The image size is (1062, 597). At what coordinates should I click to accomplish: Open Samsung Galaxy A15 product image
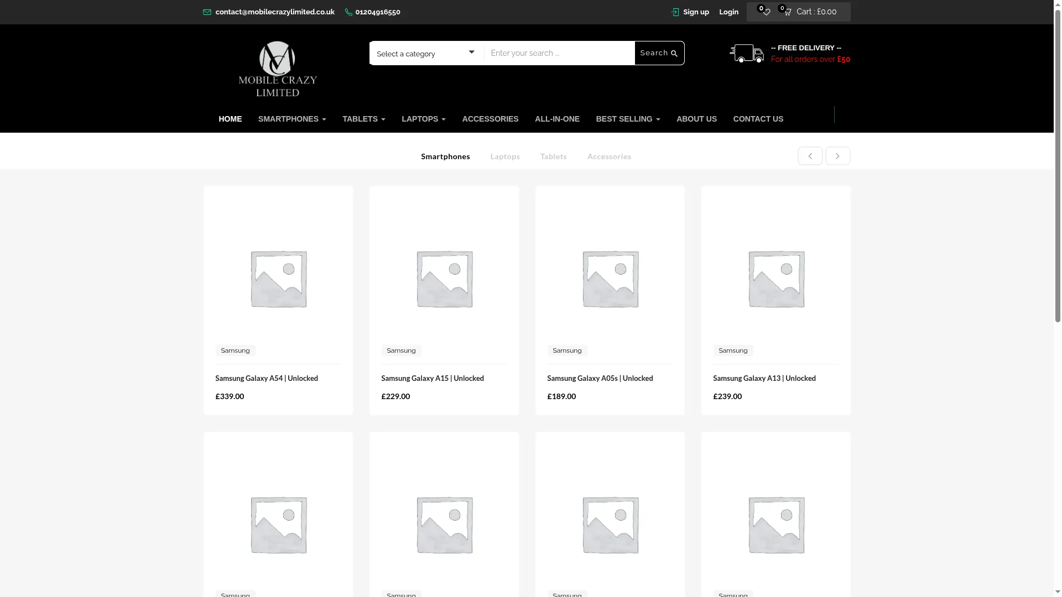click(x=444, y=279)
